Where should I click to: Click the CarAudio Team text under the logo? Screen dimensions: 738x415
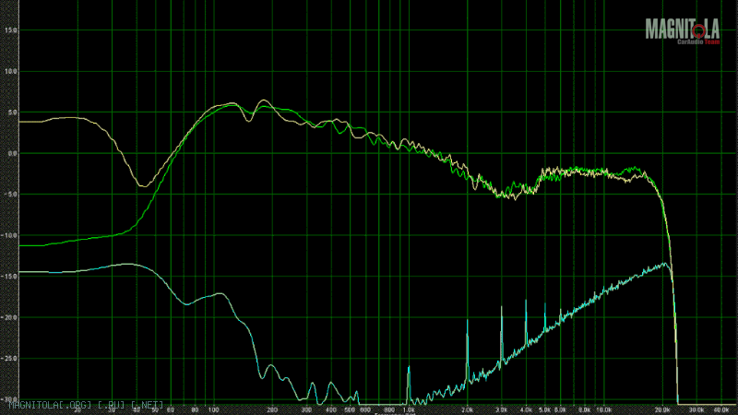(698, 42)
